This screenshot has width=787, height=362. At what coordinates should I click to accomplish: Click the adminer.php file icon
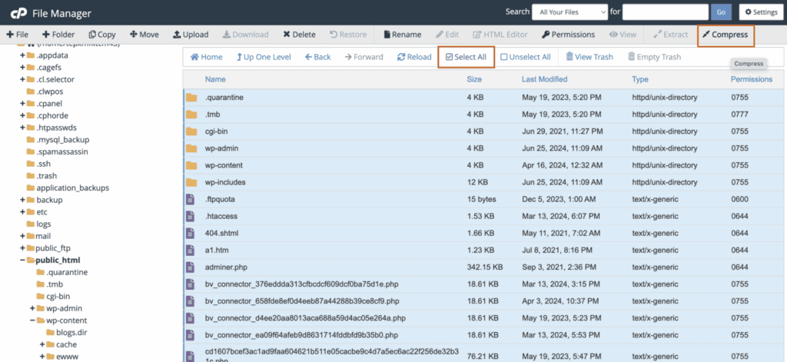pyautogui.click(x=191, y=267)
